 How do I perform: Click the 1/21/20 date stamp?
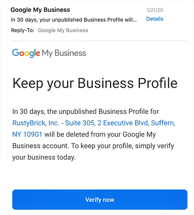(155, 10)
